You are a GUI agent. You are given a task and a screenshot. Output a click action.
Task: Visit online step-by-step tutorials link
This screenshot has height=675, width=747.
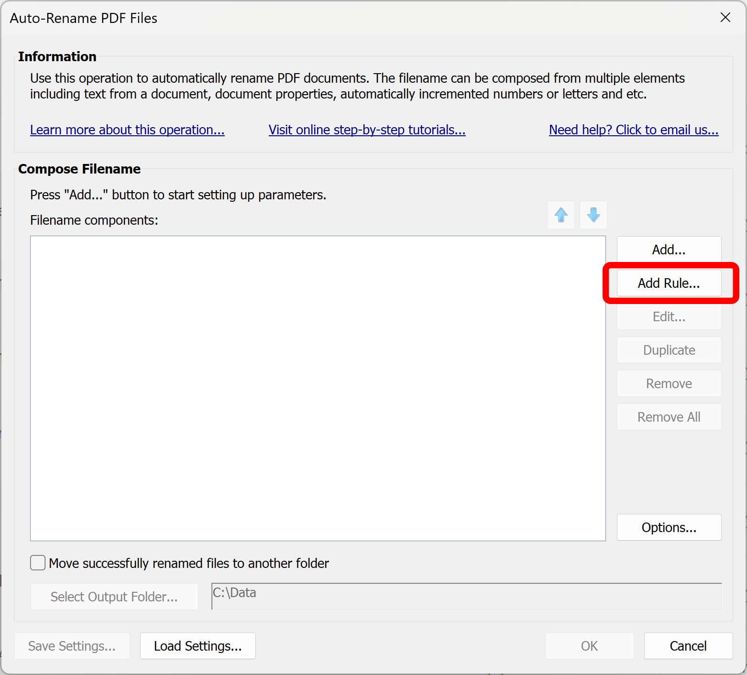(x=367, y=130)
